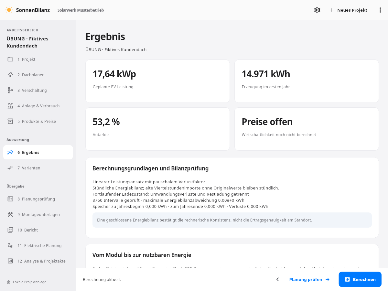Click the Berechnung aktuell status text
Image resolution: width=388 pixels, height=291 pixels.
[102, 279]
